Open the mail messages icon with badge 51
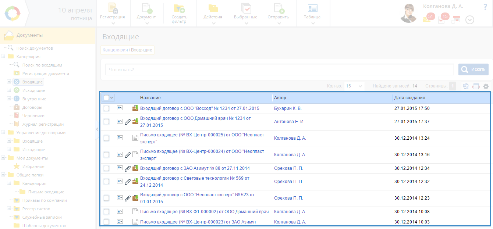The image size is (493, 229). tap(427, 19)
